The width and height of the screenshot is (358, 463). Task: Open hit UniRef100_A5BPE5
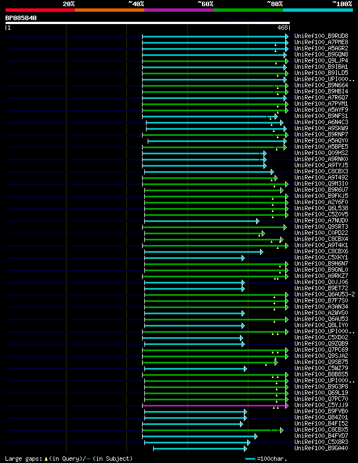click(321, 147)
